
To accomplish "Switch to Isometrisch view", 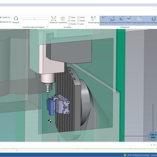I will [63, 19].
